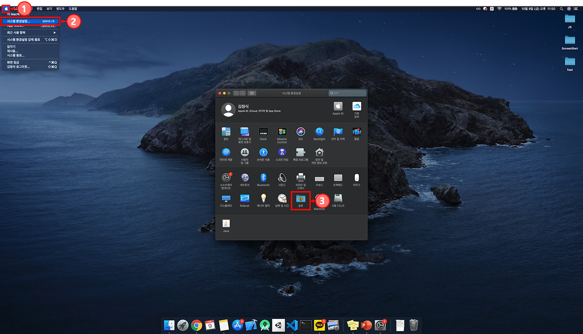Open Trash in the Dock

pos(414,325)
